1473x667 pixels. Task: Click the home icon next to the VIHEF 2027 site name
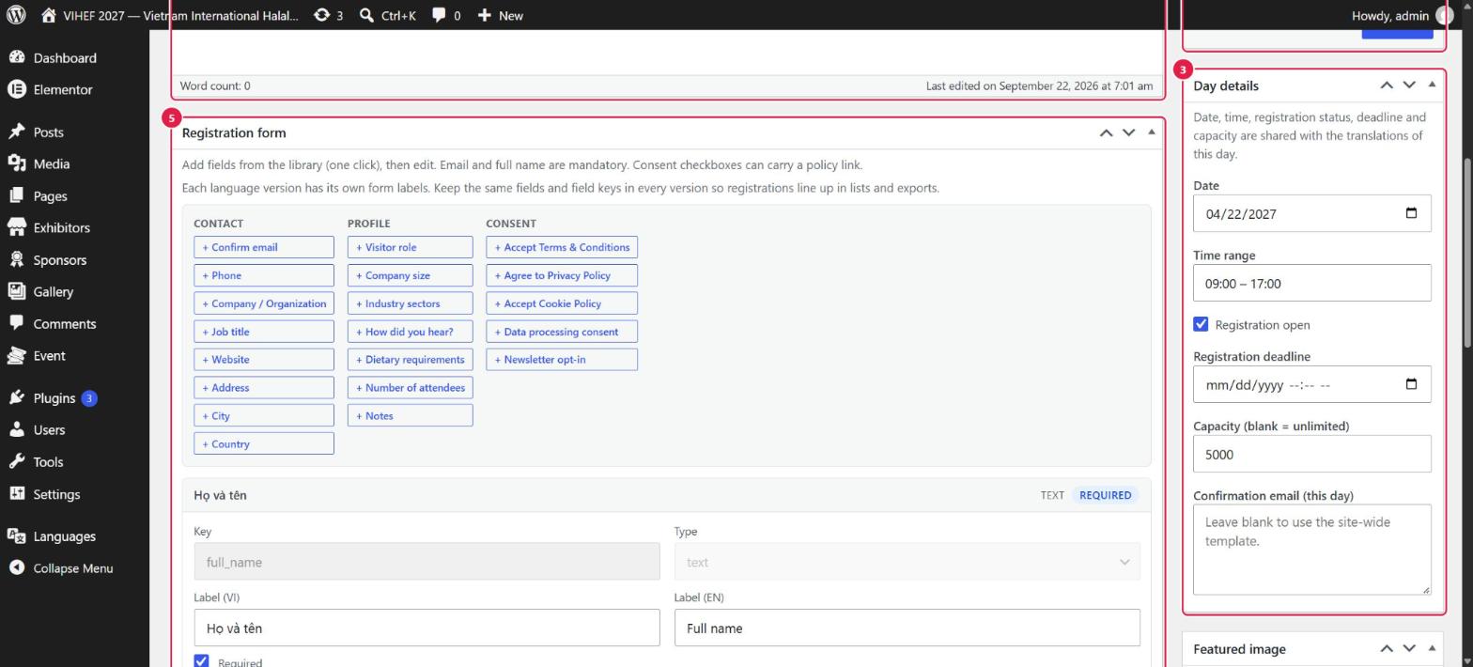click(49, 15)
